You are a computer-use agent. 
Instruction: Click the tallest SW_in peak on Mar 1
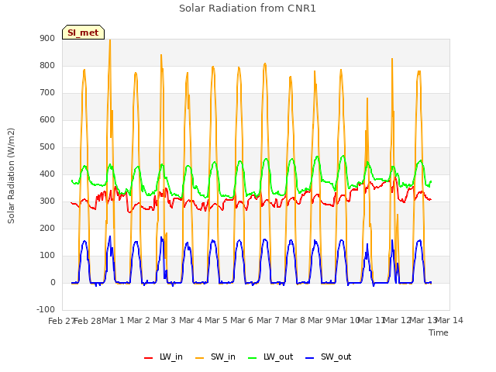click(110, 40)
